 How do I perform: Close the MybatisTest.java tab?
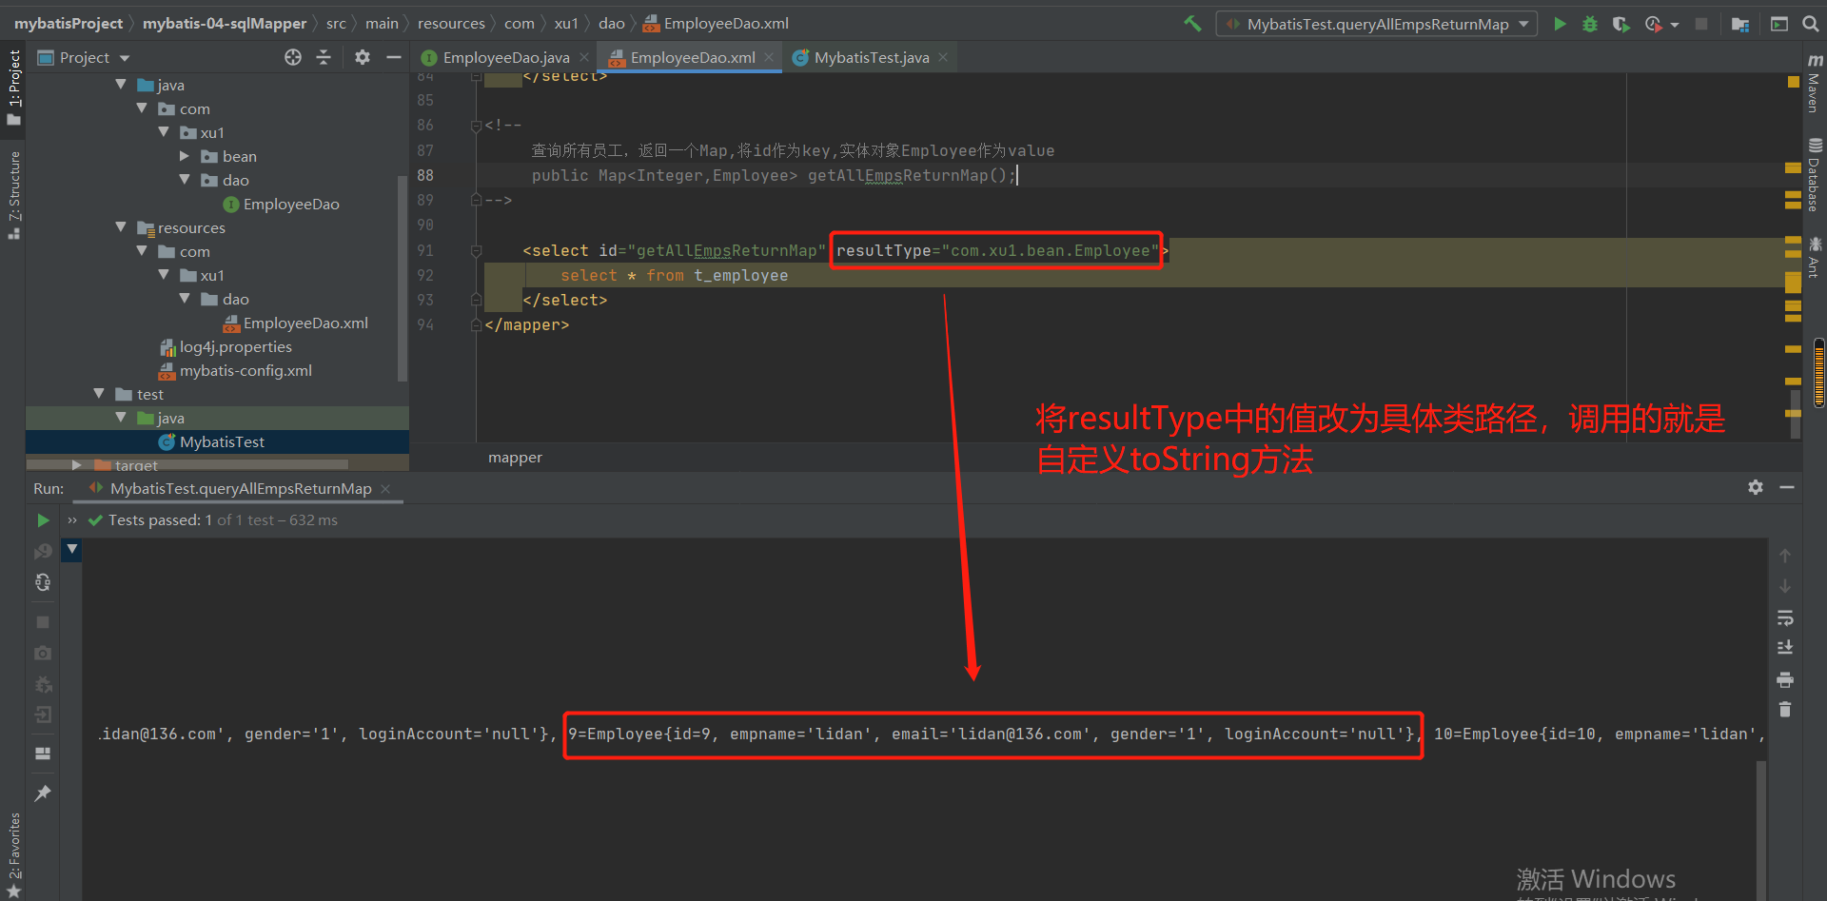(943, 57)
